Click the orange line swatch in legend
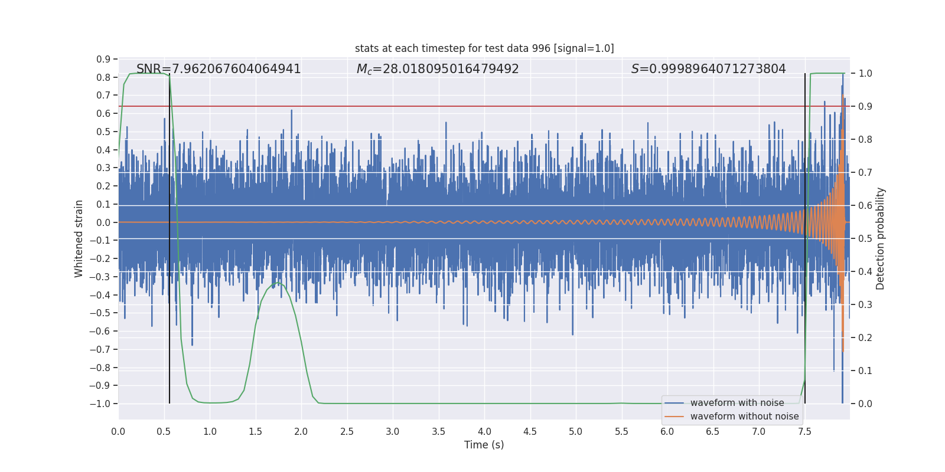The height and width of the screenshot is (472, 945). pos(674,417)
